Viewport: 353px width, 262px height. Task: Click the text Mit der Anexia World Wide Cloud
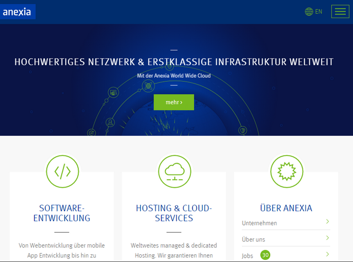point(174,76)
